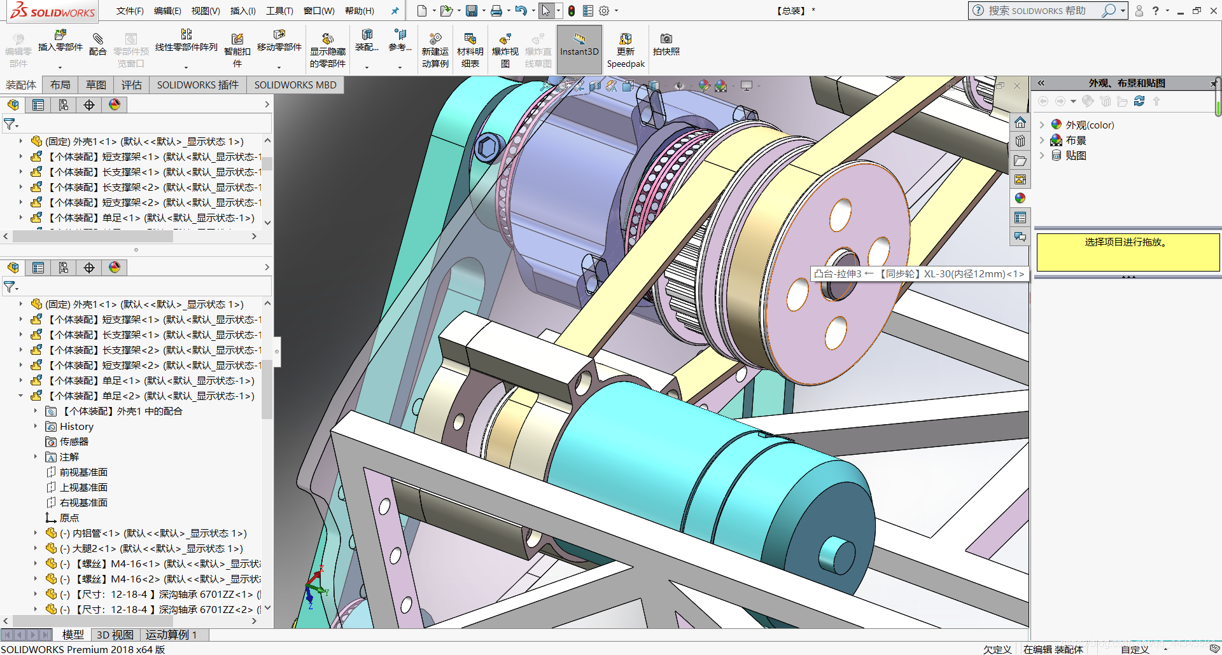Expand the History folder in the tree
This screenshot has width=1222, height=655.
tap(36, 427)
